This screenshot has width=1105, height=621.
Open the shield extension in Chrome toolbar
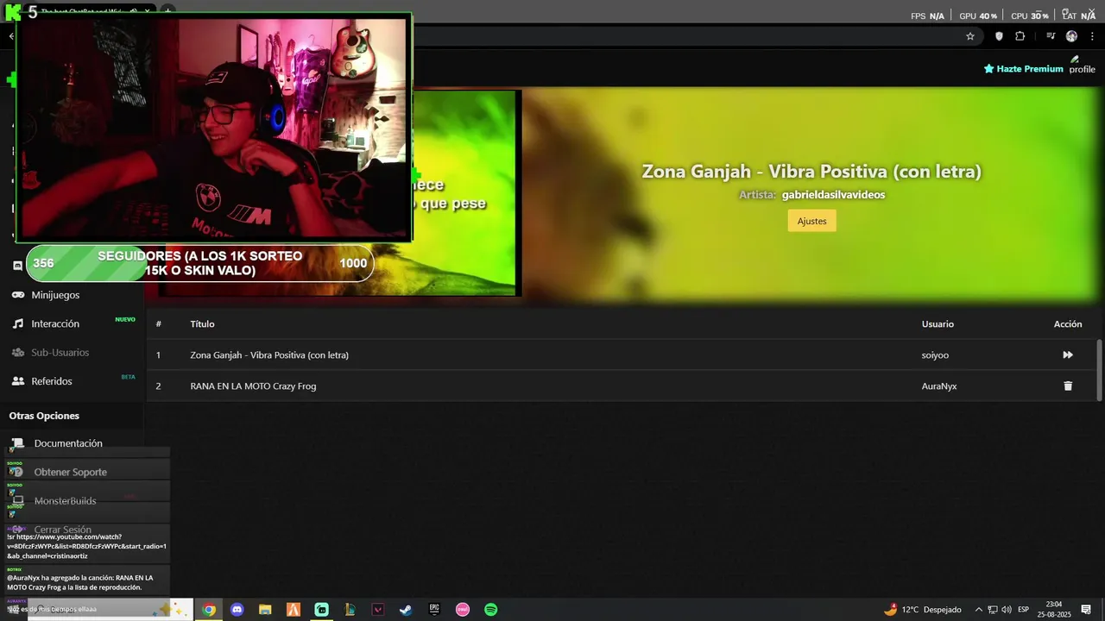999,36
